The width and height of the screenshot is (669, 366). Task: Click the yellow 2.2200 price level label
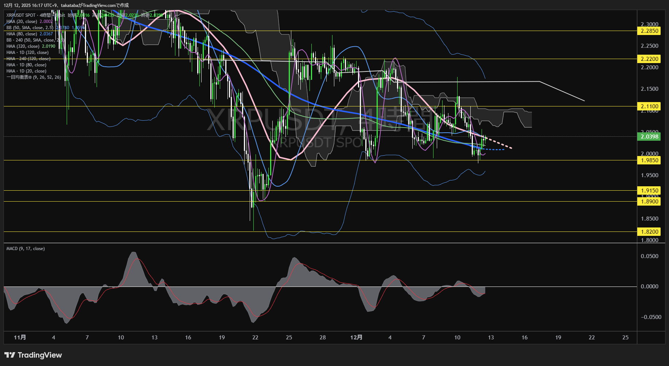pyautogui.click(x=649, y=59)
